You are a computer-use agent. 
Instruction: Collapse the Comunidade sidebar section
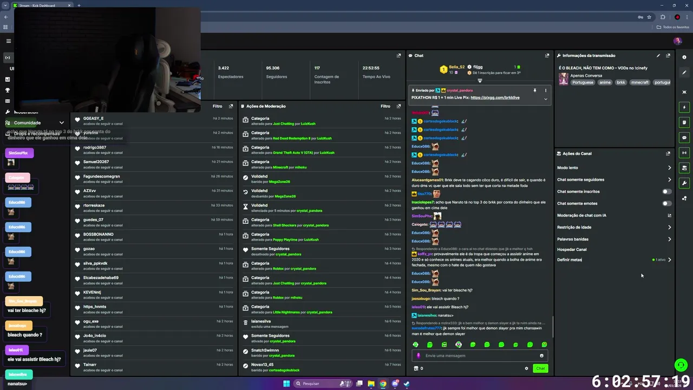(61, 123)
